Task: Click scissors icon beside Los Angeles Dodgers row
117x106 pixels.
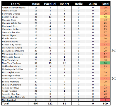Action: point(113,51)
